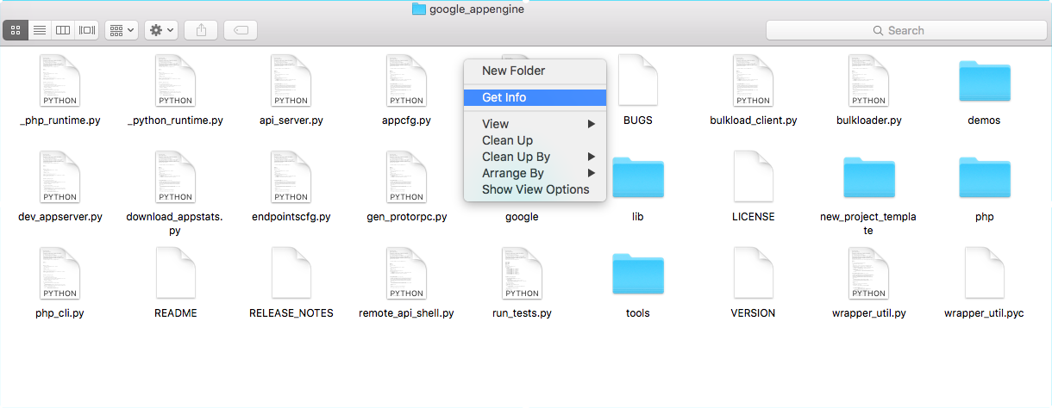Select the LICENSE file icon
This screenshot has width=1052, height=408.
[754, 176]
